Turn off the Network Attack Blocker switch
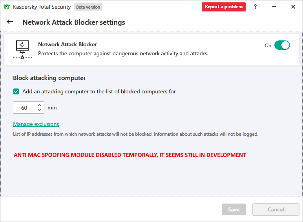This screenshot has height=222, width=303. click(282, 45)
